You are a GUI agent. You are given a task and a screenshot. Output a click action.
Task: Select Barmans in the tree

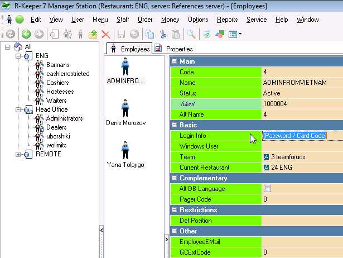pos(58,65)
